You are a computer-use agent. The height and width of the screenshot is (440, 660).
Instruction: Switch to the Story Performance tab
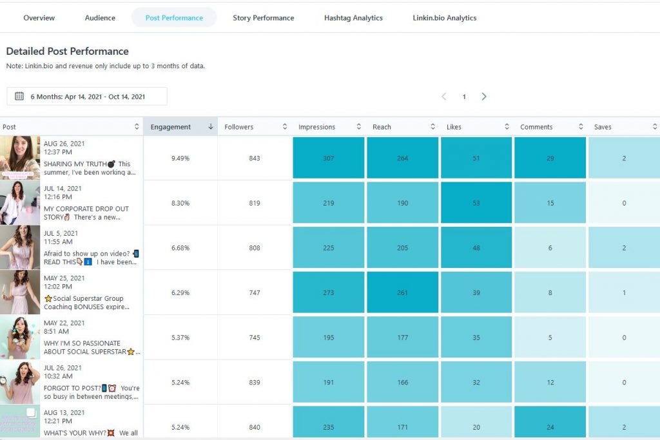(x=263, y=18)
